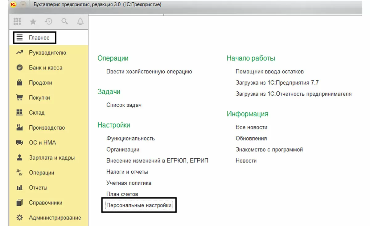Open Налоги и отчеты link
370x226 pixels.
coord(127,172)
